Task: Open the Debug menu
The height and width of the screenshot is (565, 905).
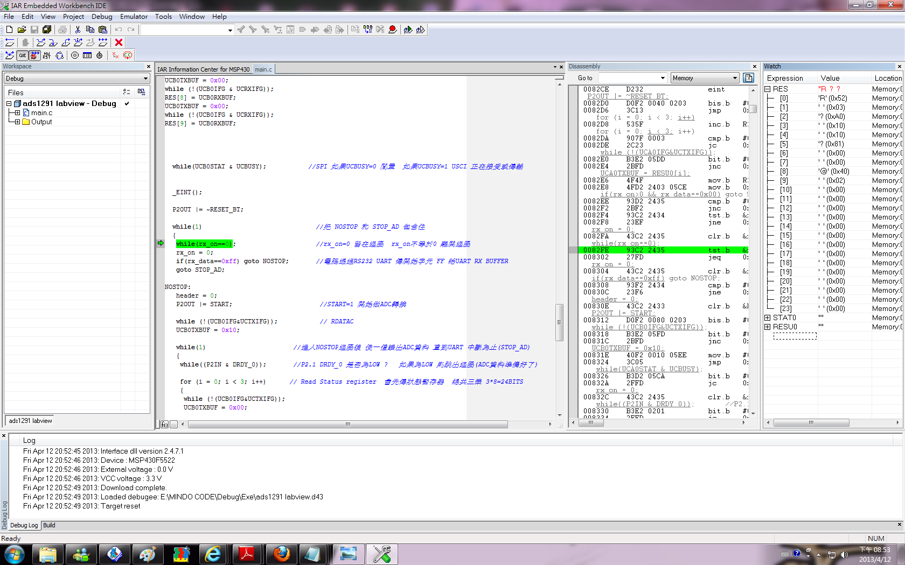Action: 102,17
